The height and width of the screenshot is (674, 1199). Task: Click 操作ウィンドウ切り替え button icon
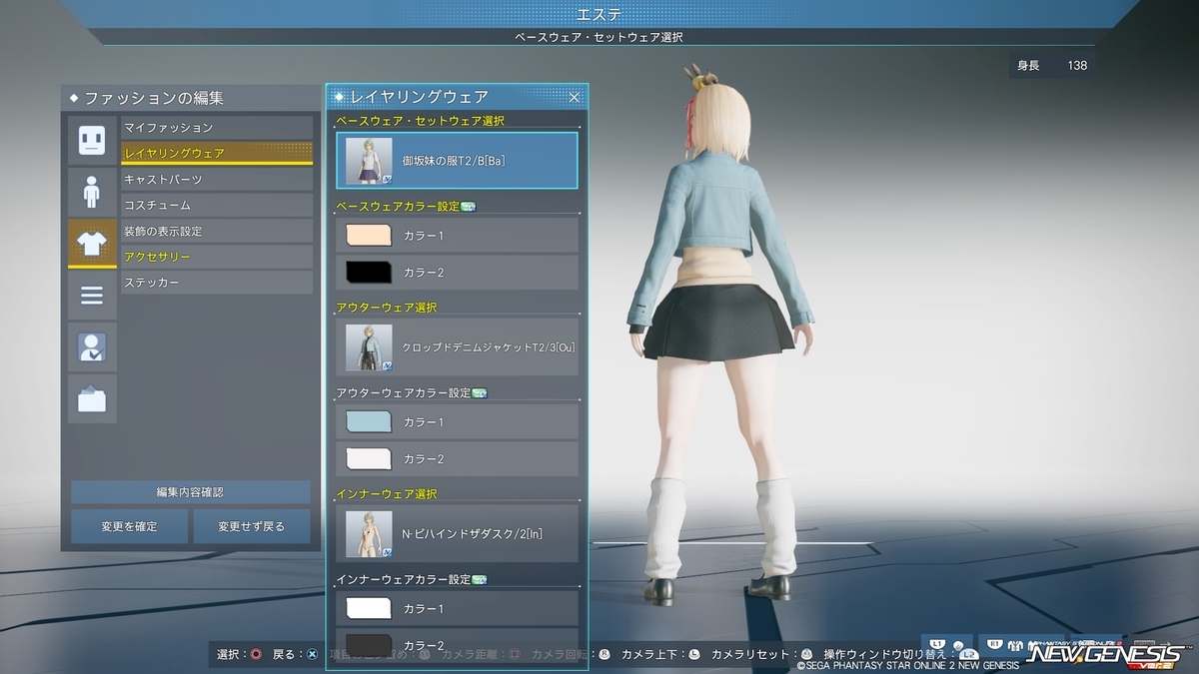(967, 655)
